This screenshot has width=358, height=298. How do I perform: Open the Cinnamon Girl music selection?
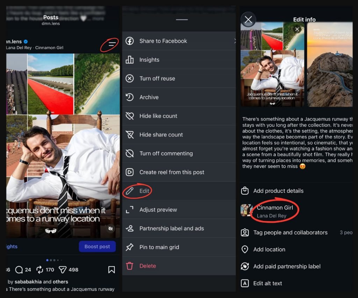[296, 211]
